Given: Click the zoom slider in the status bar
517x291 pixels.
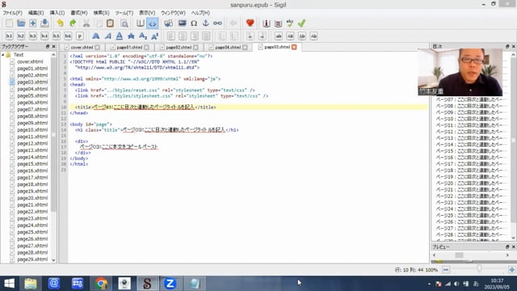Looking at the screenshot, I should (x=479, y=269).
